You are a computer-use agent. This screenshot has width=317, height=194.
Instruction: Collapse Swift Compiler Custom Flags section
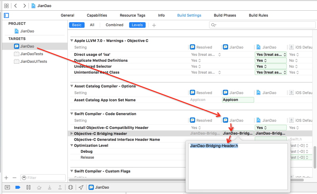click(x=72, y=171)
